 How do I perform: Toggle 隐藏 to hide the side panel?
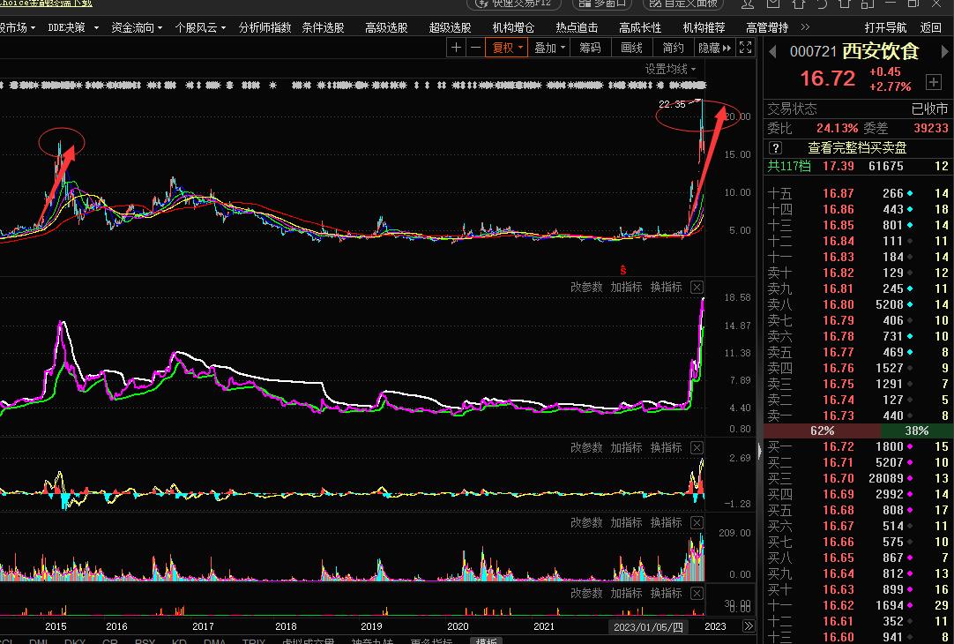coord(714,48)
